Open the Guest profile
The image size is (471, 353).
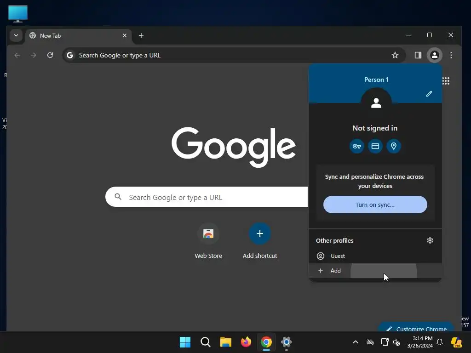pos(375,256)
